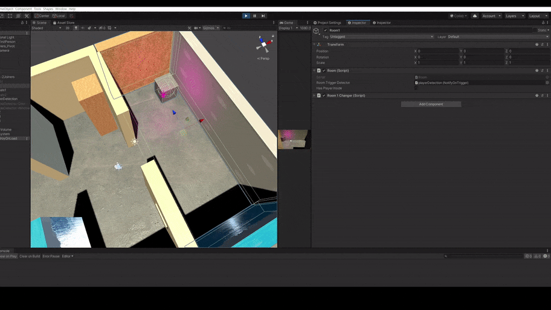Open the Project Settings tab
The image size is (551, 310).
coord(327,22)
